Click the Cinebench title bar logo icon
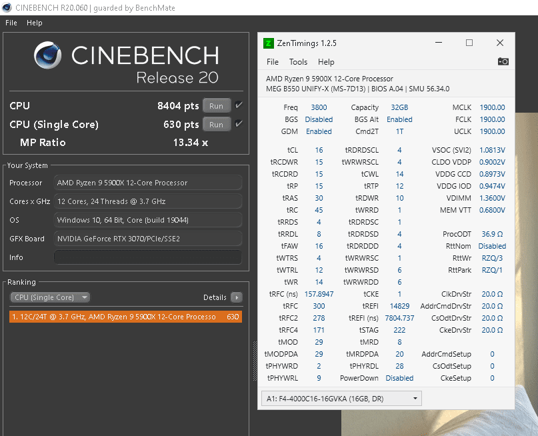The width and height of the screenshot is (538, 436). (x=7, y=7)
